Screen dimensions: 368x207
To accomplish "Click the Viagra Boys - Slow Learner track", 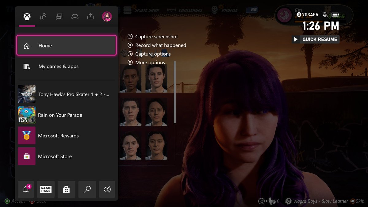I will (x=320, y=201).
